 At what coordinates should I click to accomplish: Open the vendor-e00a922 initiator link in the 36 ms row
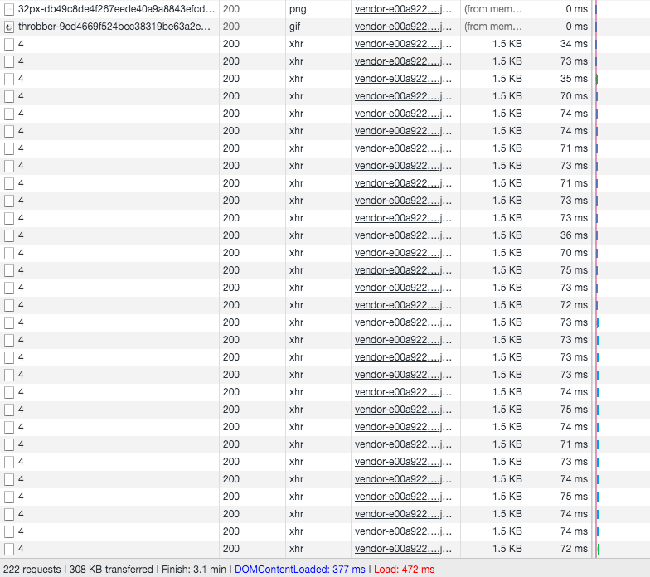(403, 235)
